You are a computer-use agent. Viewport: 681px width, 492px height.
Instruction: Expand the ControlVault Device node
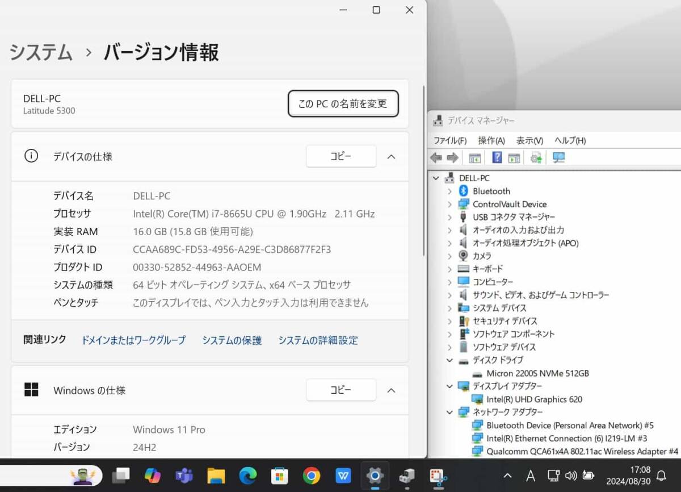449,204
